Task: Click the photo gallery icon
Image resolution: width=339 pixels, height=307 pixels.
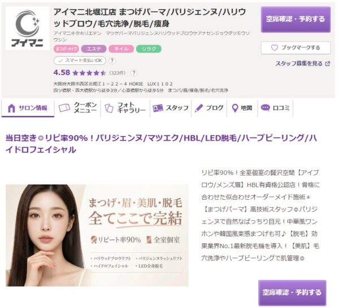Action: [x=108, y=108]
